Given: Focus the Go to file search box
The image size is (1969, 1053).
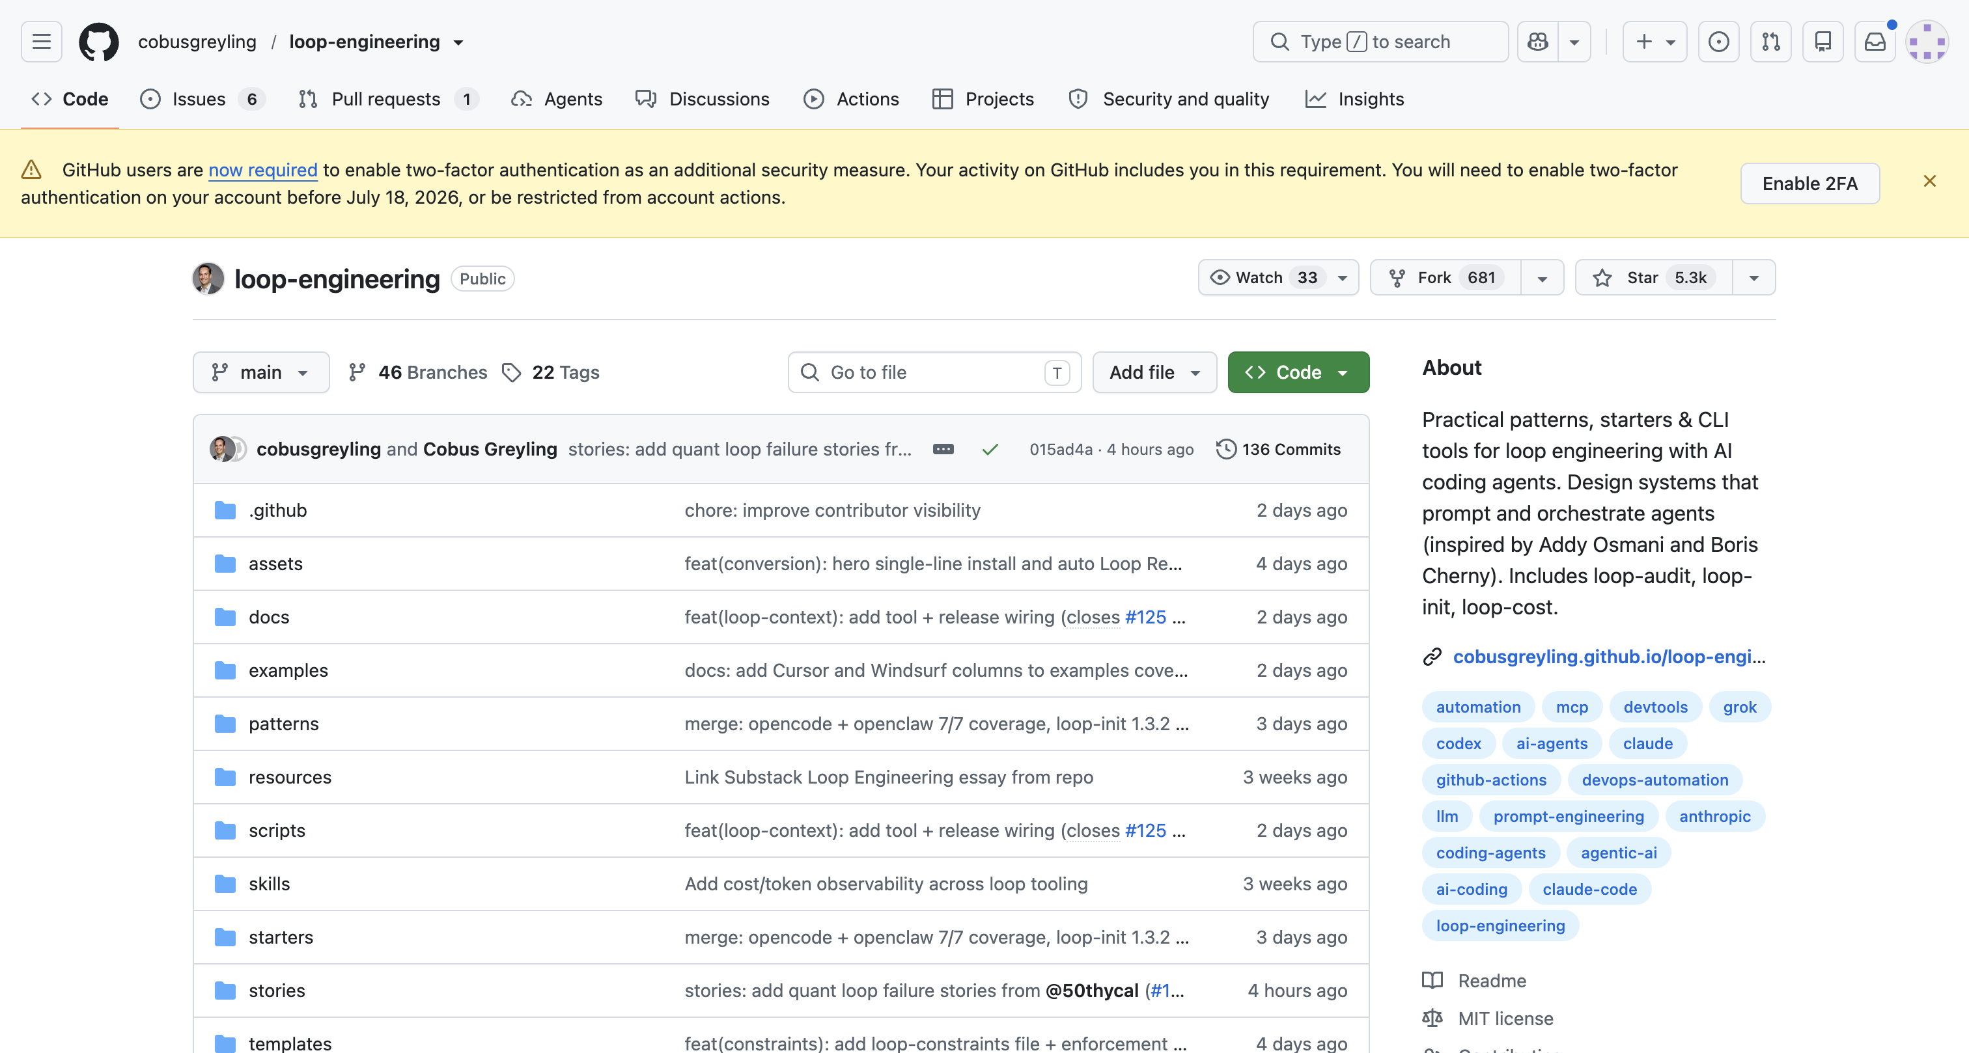Looking at the screenshot, I should click(934, 372).
